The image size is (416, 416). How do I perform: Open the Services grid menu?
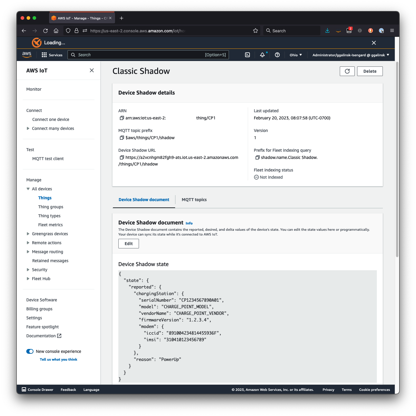coord(44,55)
